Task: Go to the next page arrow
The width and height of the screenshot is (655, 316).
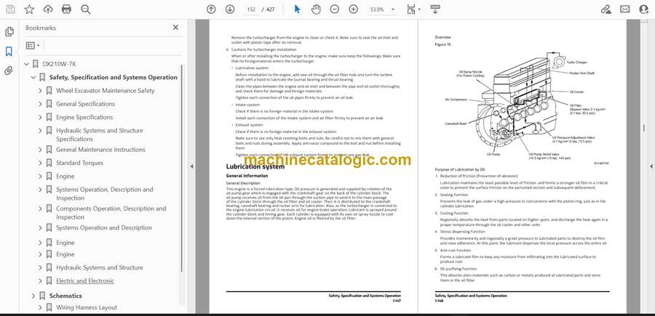Action: click(230, 9)
